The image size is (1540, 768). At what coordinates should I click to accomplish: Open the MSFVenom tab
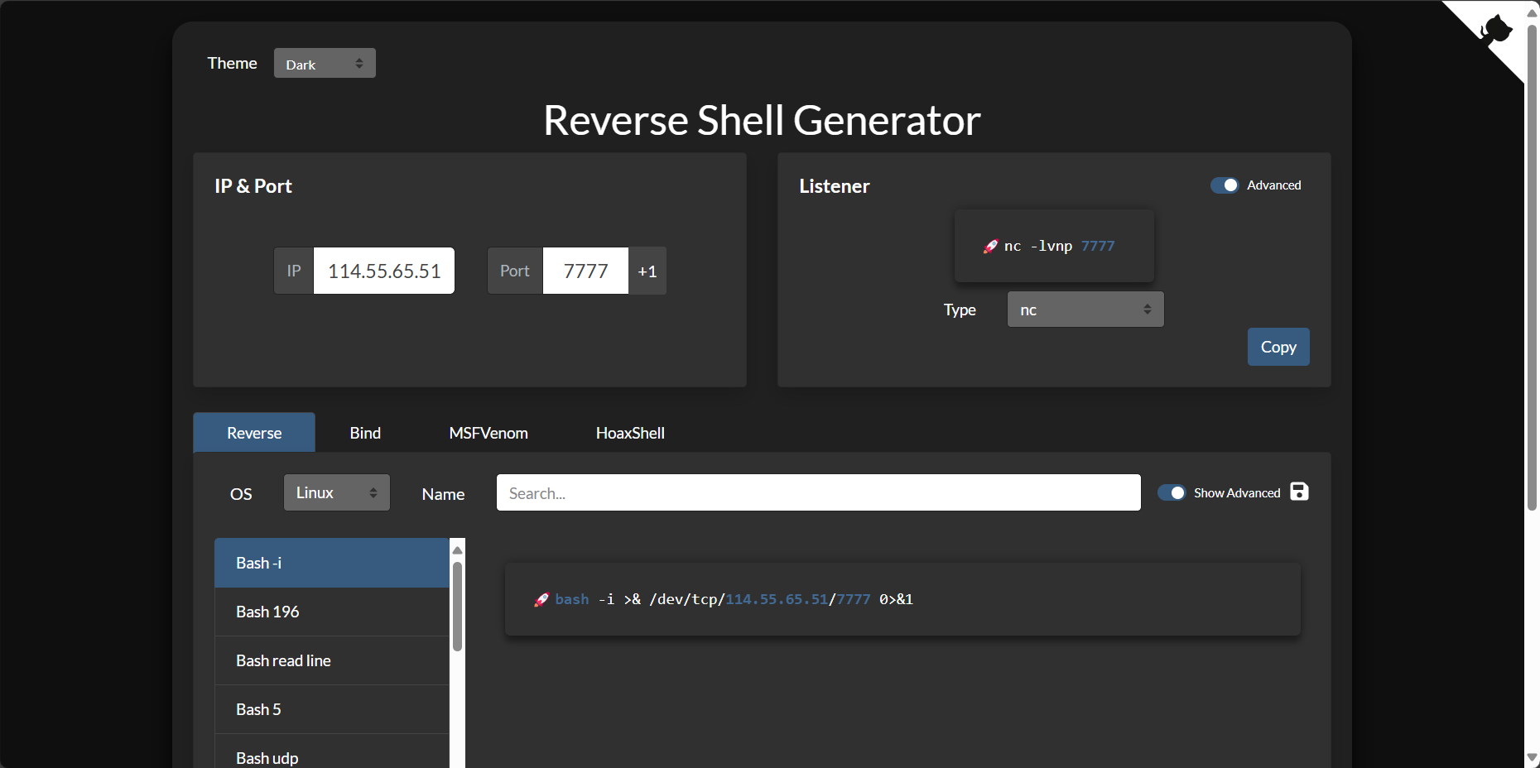(488, 433)
